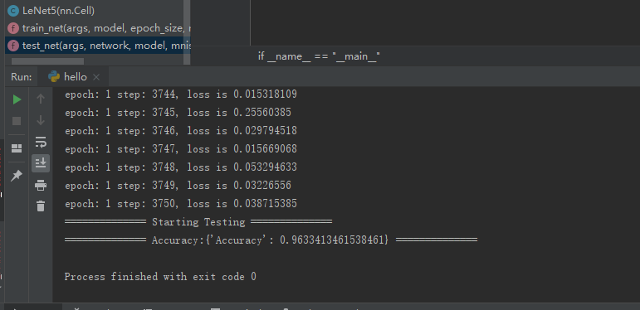Click the Stop process square icon
This screenshot has width=640, height=310.
coord(17,121)
